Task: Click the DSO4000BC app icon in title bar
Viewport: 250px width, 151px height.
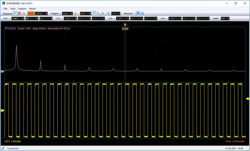Action: click(3, 3)
